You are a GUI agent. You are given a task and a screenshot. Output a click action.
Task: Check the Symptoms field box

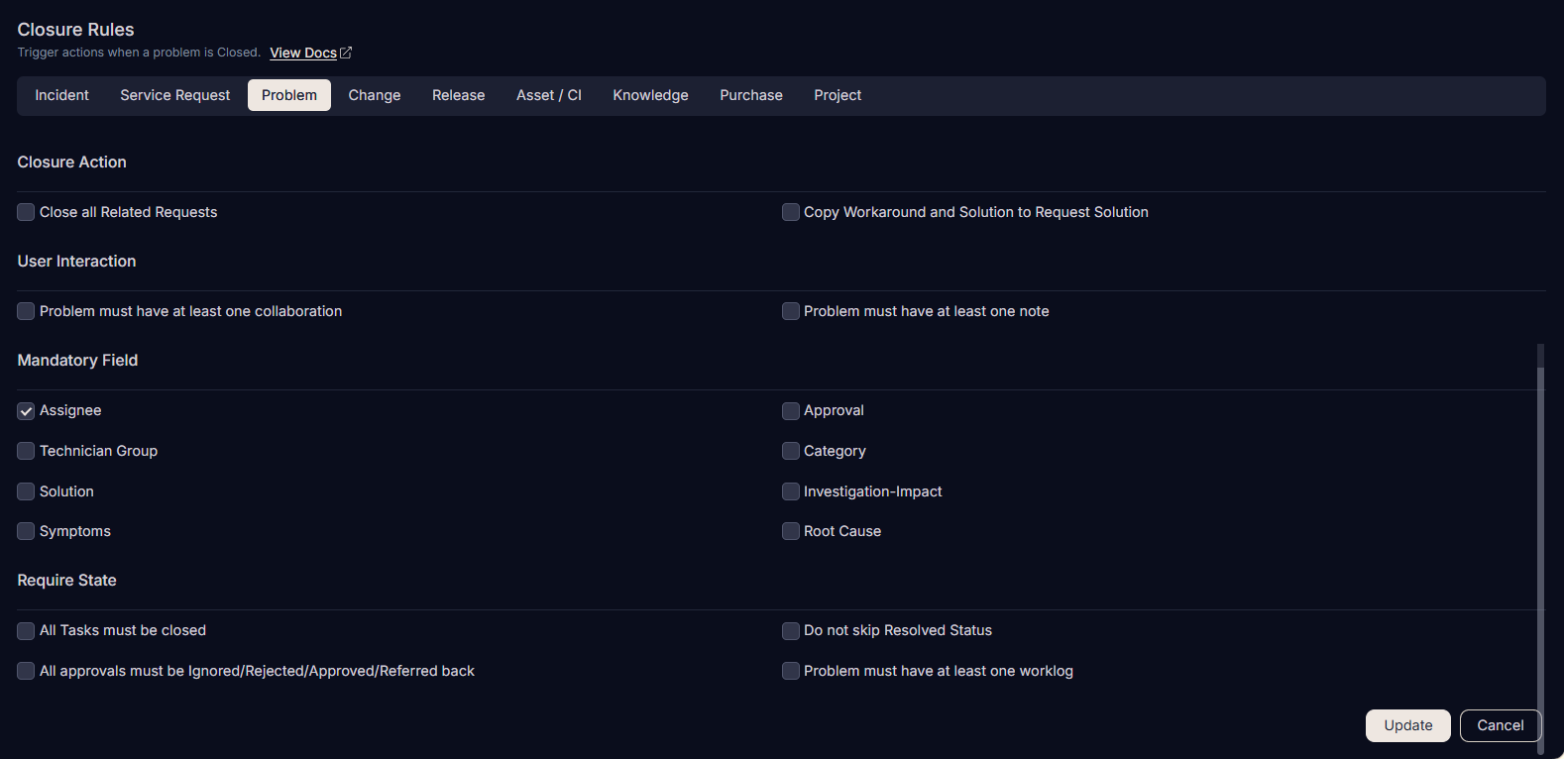click(x=26, y=531)
